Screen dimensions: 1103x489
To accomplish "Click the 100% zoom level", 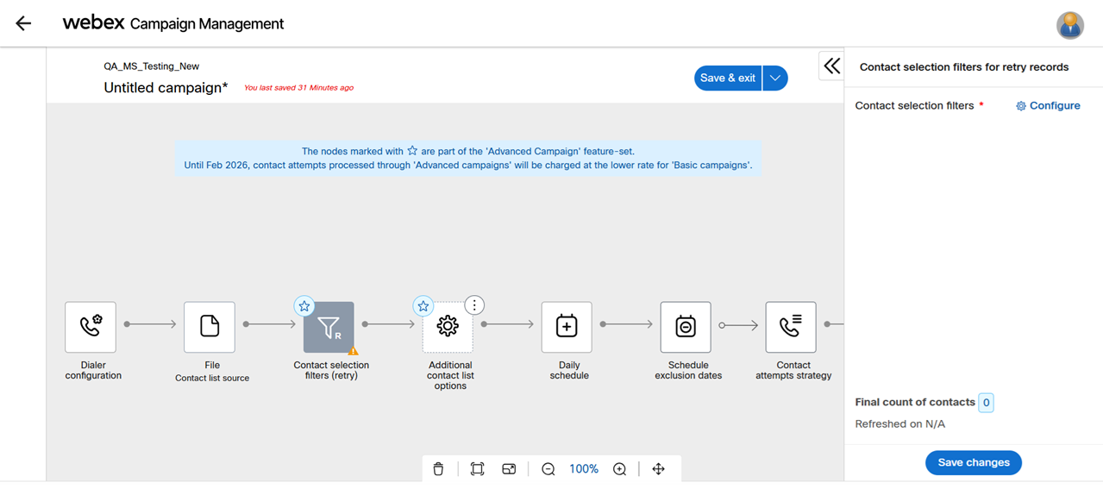I will tap(584, 469).
